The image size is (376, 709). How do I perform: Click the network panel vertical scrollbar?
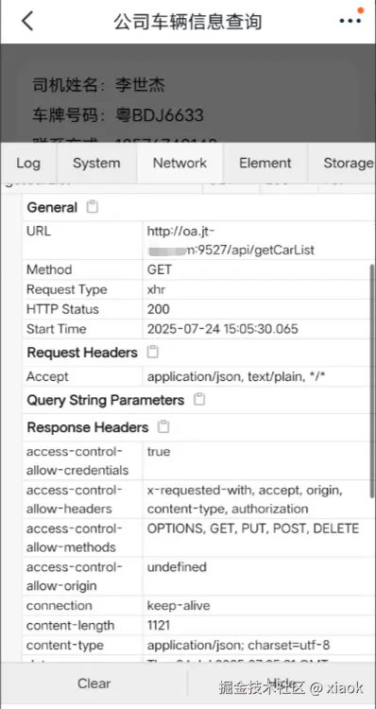point(372,375)
